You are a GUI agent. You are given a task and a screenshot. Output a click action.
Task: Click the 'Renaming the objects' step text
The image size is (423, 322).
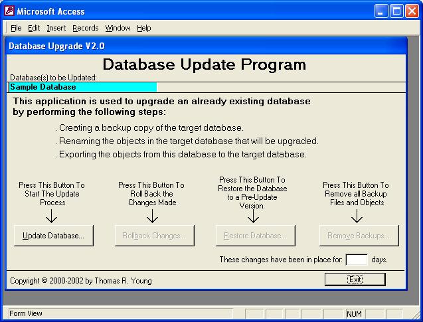[x=187, y=141]
